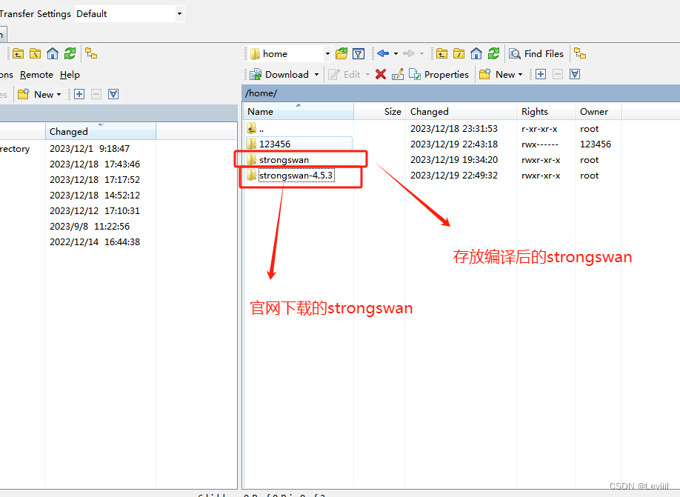Go to remote root directory
This screenshot has width=680, height=497.
coord(459,54)
